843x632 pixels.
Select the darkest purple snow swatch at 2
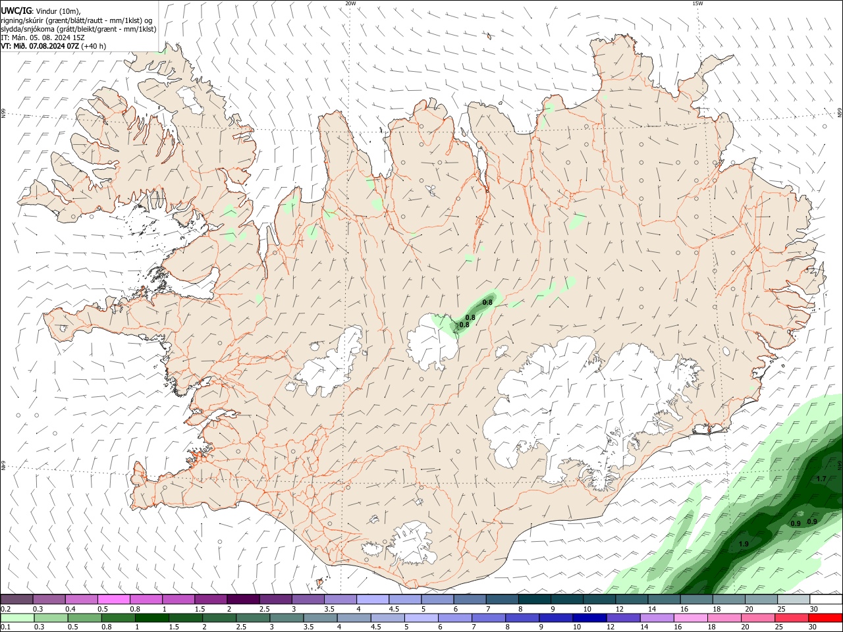click(244, 600)
